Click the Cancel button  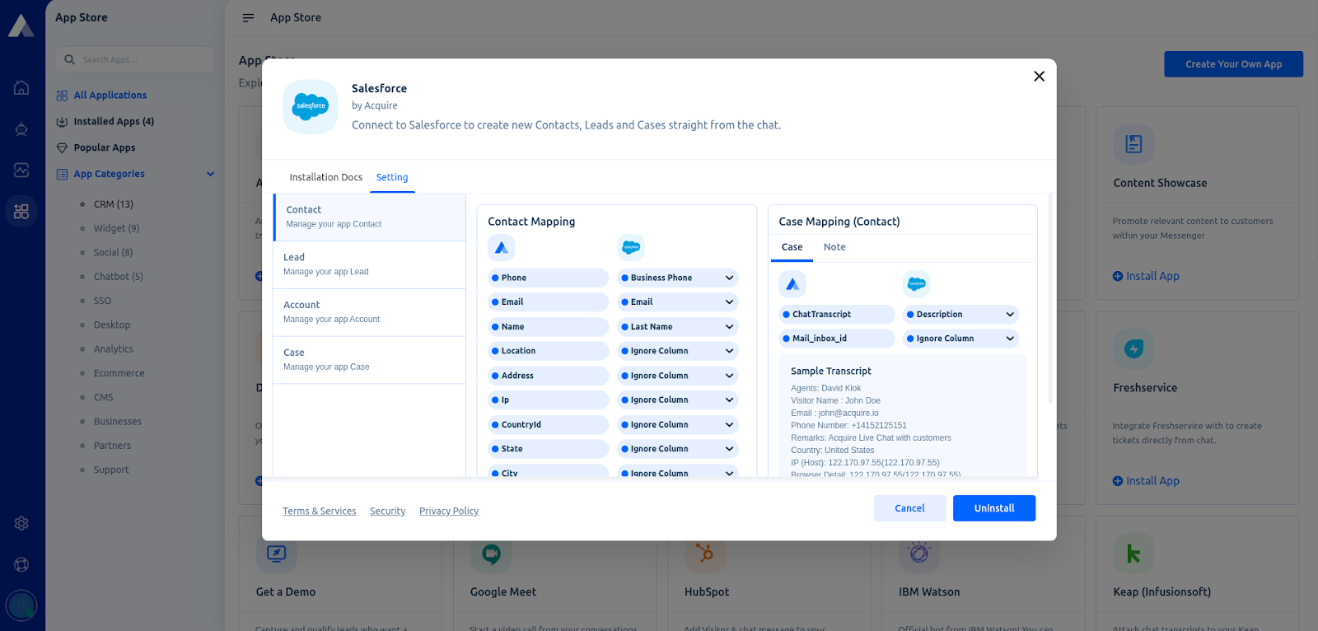[x=910, y=508]
